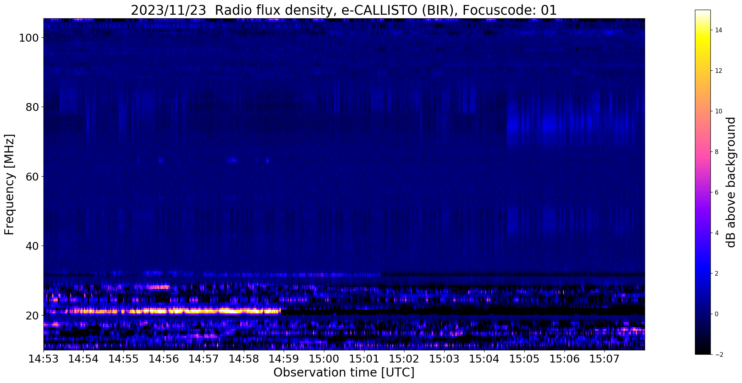Screen dimensions: 742x383
Task: Click the 15:05 time tick label
Action: coord(524,359)
